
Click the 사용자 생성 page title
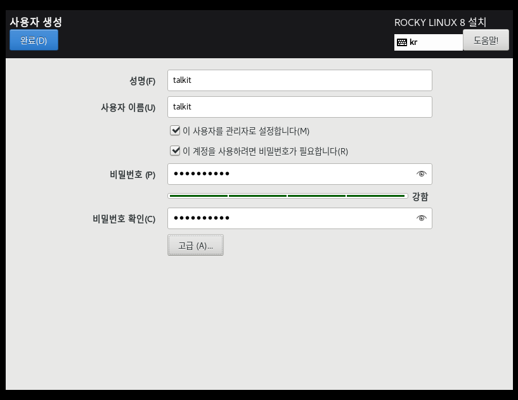(x=36, y=22)
